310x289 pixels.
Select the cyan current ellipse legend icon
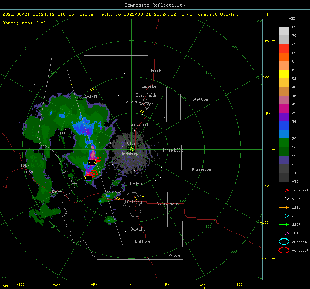(284, 242)
